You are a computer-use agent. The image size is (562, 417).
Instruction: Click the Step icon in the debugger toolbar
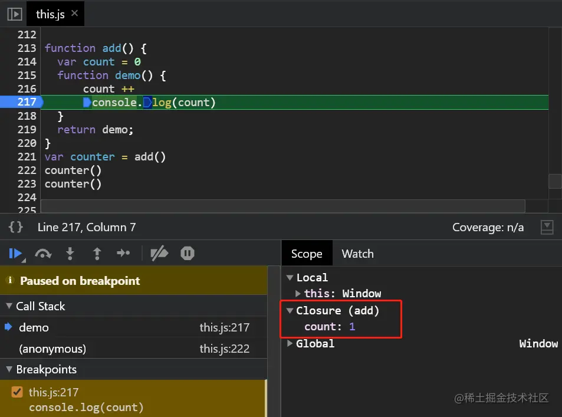tap(123, 253)
